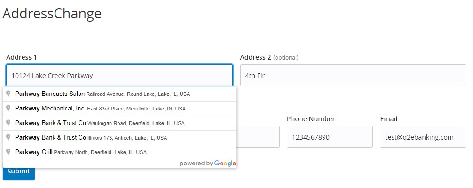The width and height of the screenshot is (473, 188).
Task: Click the AddressChange page heading
Action: 52,14
